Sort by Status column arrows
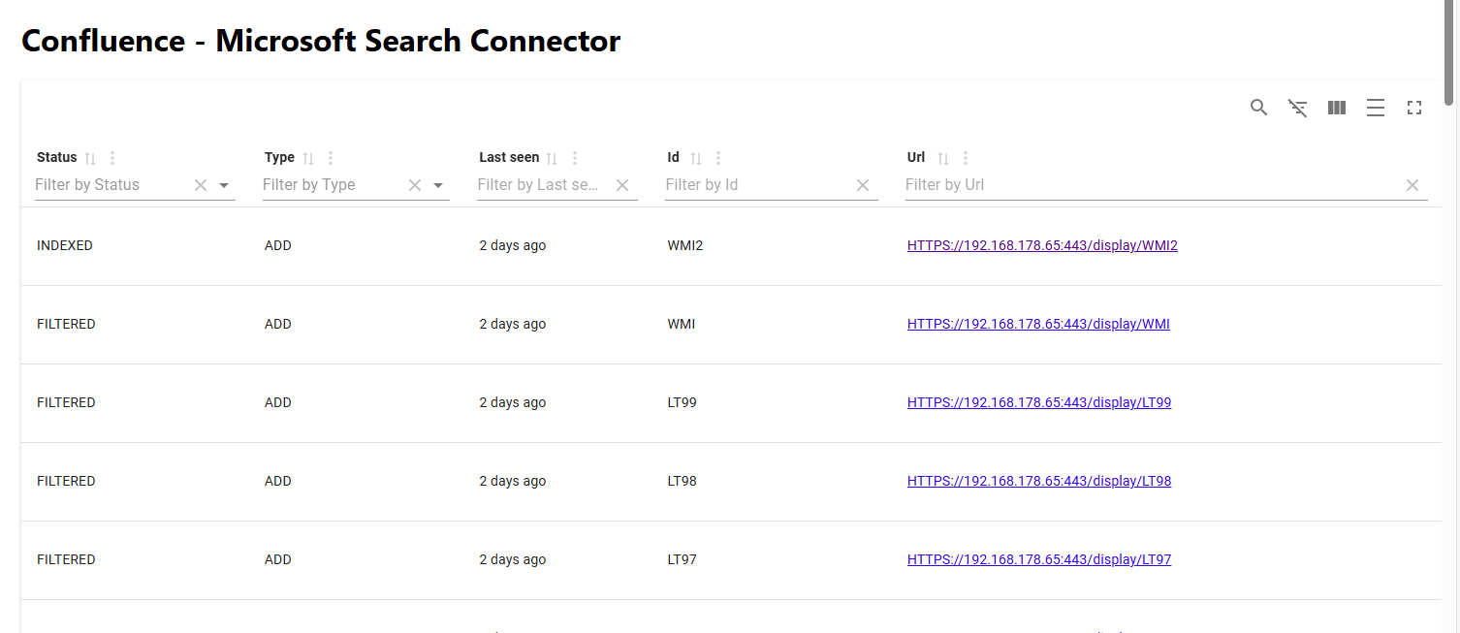Viewport: 1460px width, 633px height. click(91, 158)
